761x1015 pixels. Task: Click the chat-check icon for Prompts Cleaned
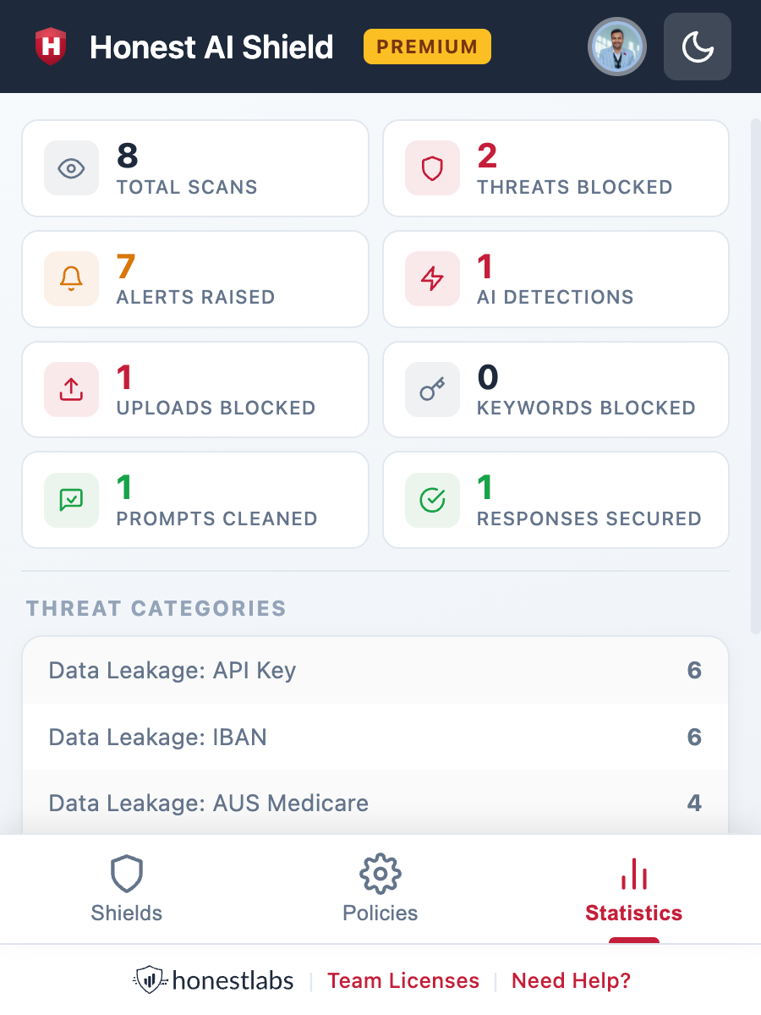pyautogui.click(x=71, y=500)
